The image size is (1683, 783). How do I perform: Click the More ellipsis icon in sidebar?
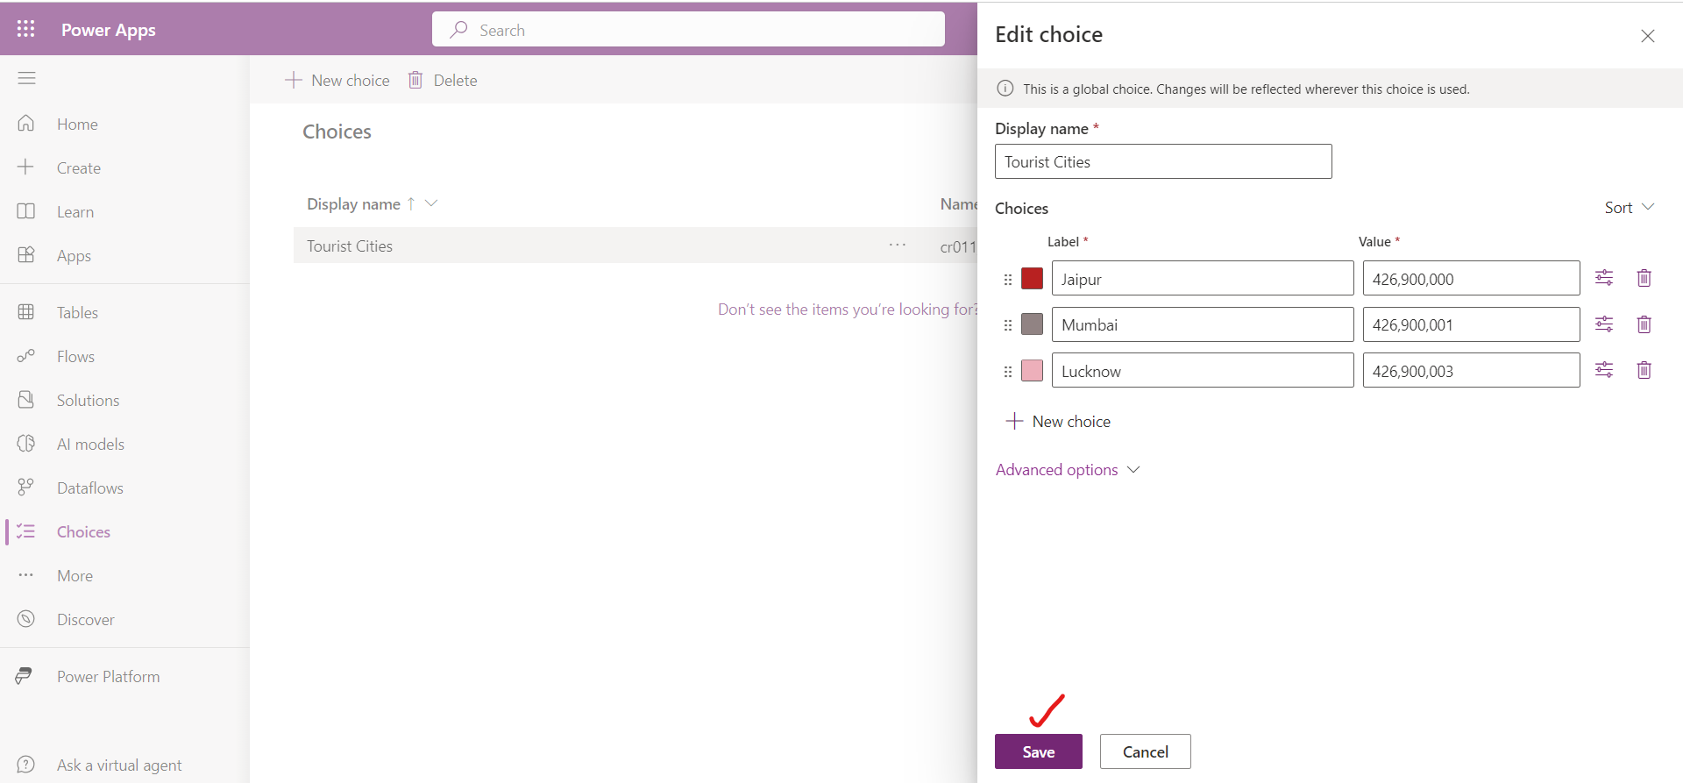(26, 575)
